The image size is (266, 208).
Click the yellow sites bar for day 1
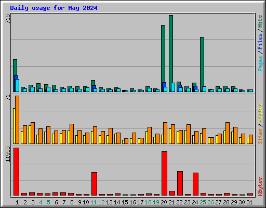tap(14, 126)
